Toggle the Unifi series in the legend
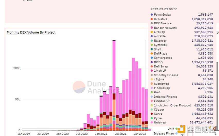Screen dimensions: 219x136 click(x=171, y=129)
